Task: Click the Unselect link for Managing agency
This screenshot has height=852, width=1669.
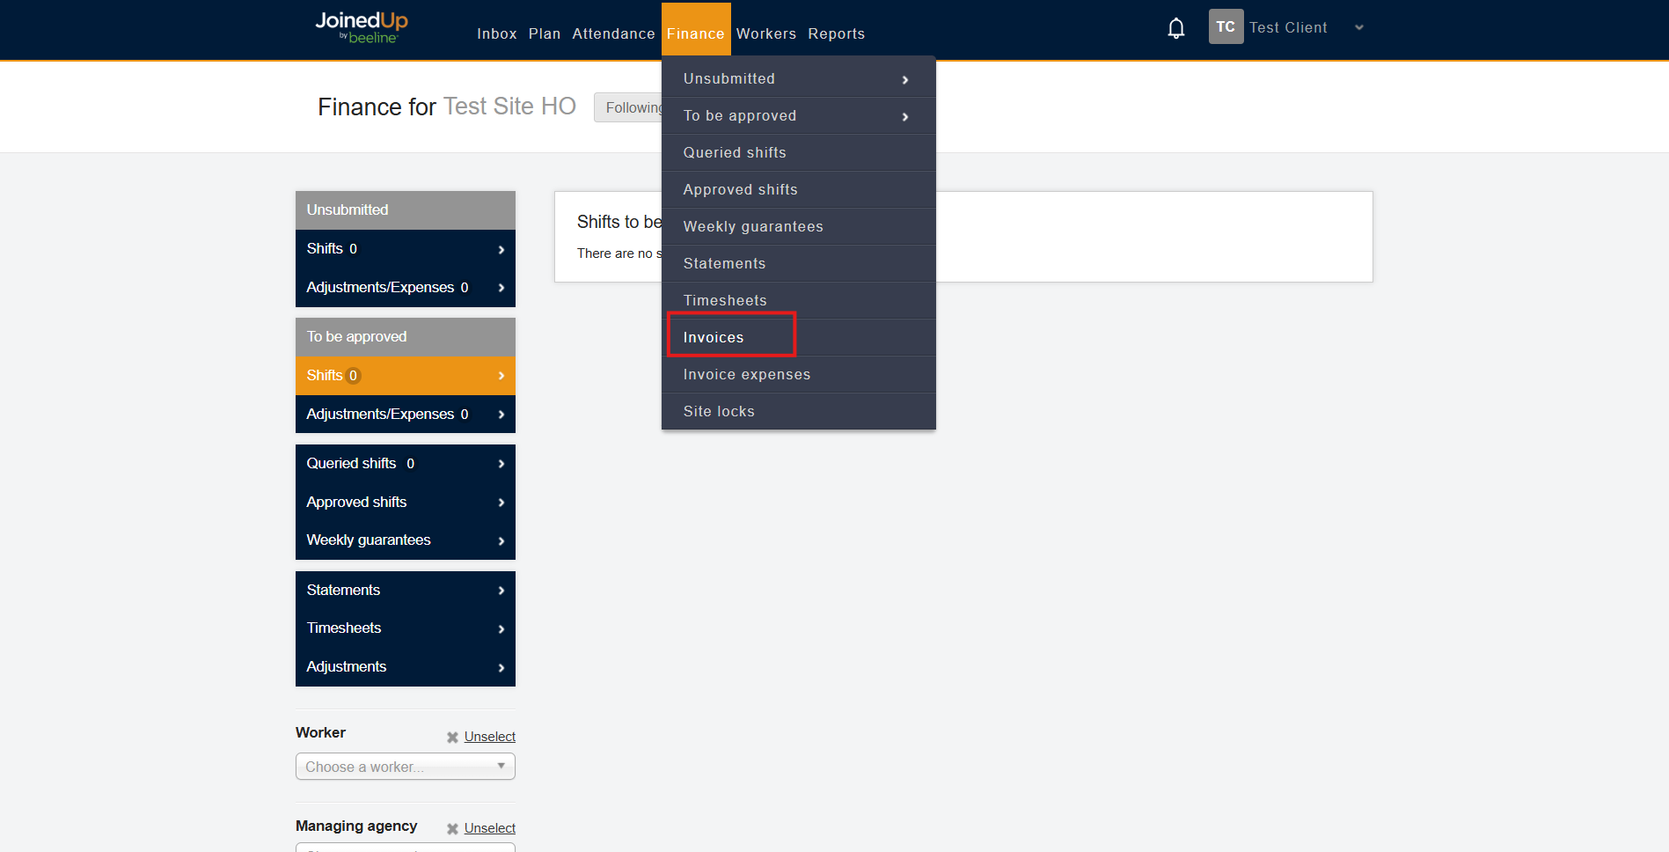Action: pyautogui.click(x=489, y=828)
